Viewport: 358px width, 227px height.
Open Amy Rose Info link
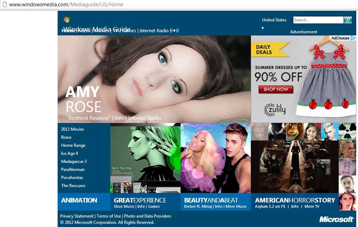pos(119,118)
